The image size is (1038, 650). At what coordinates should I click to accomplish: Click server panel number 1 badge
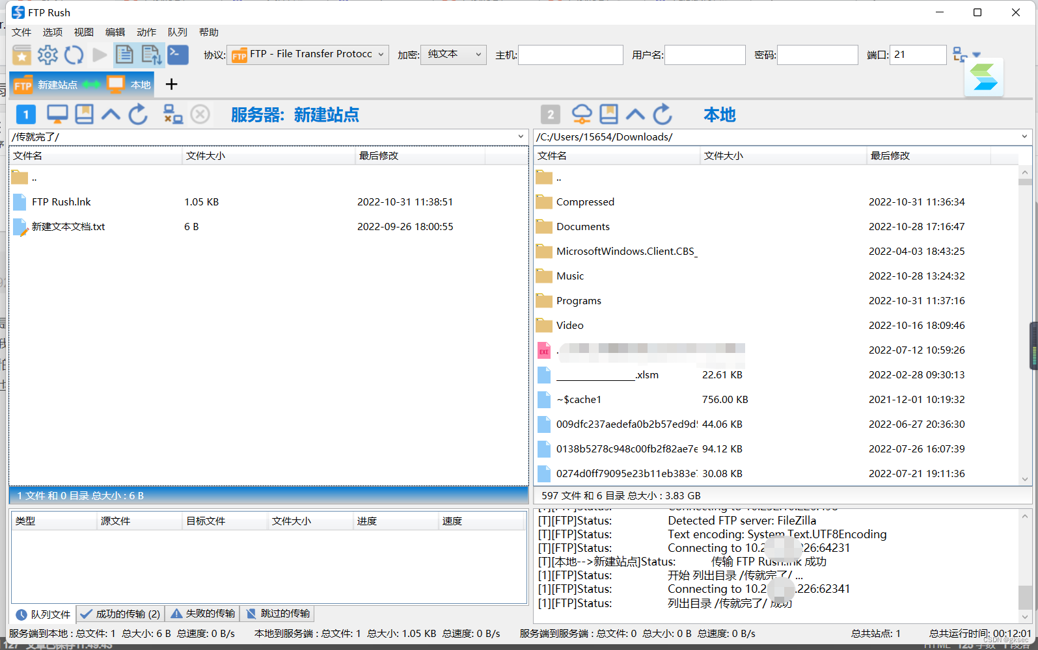pyautogui.click(x=25, y=115)
